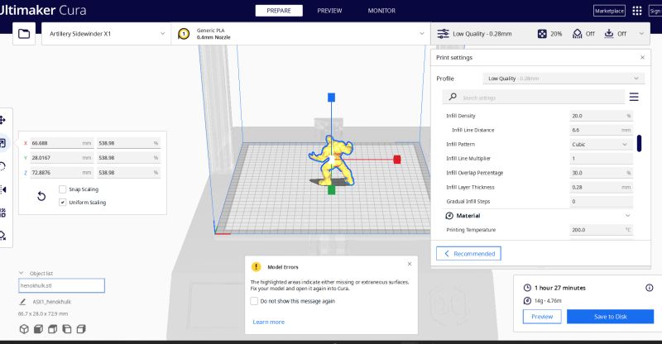Switch to top view cube icon
Screen dimensions: 662x344
click(x=52, y=329)
